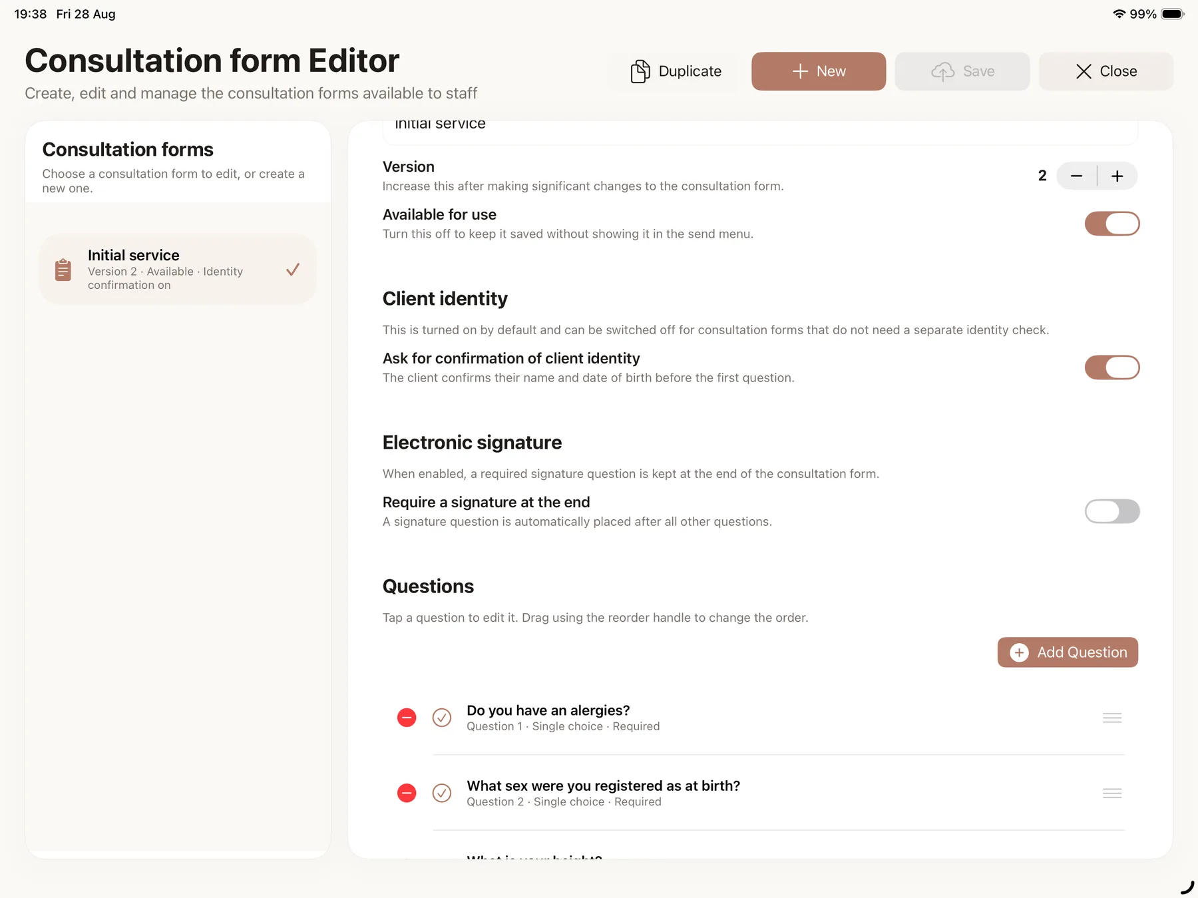The height and width of the screenshot is (898, 1198).
Task: Click the Wi-Fi status icon
Action: (x=1119, y=14)
